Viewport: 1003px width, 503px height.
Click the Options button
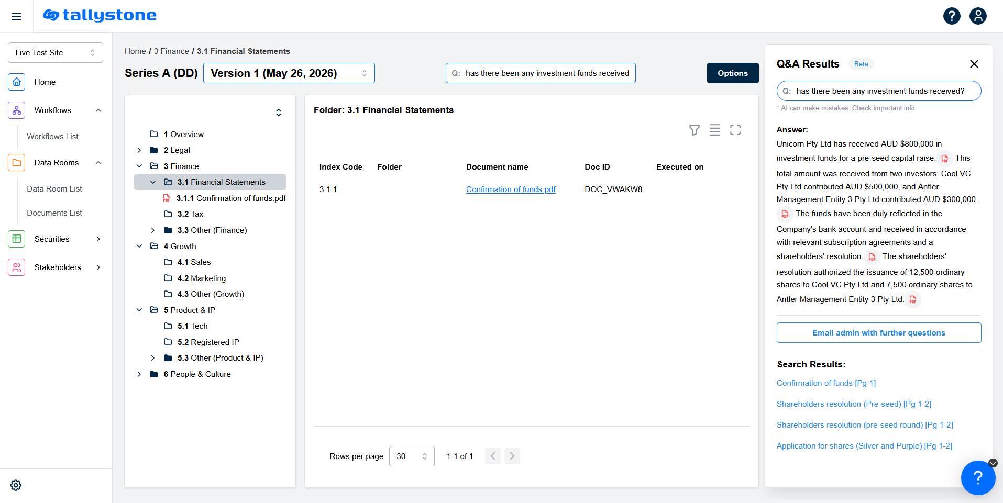733,73
